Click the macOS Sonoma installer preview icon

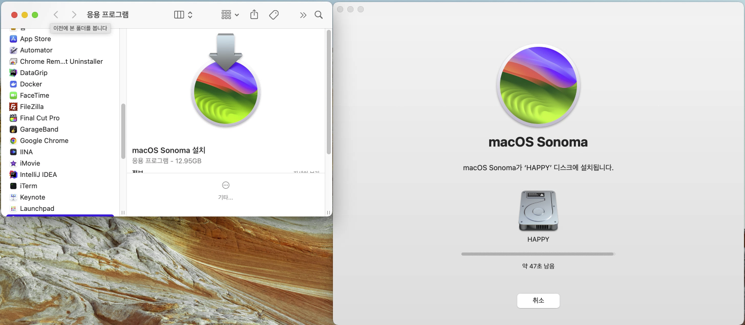226,80
